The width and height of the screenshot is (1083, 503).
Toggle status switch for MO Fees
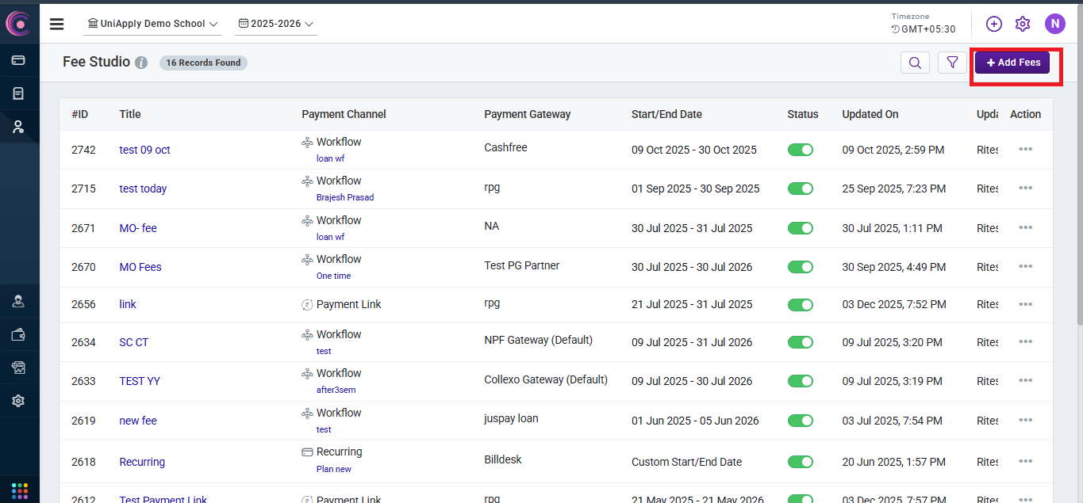click(x=800, y=267)
